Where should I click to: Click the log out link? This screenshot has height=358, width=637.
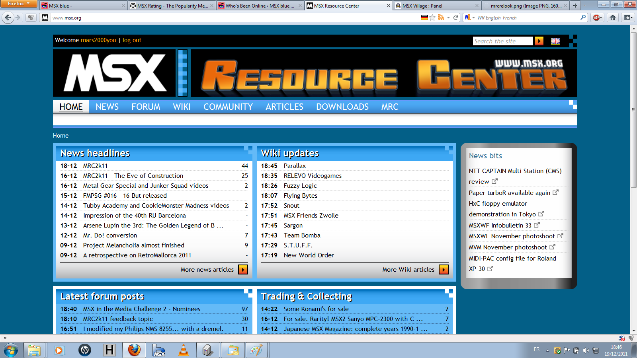coord(132,40)
